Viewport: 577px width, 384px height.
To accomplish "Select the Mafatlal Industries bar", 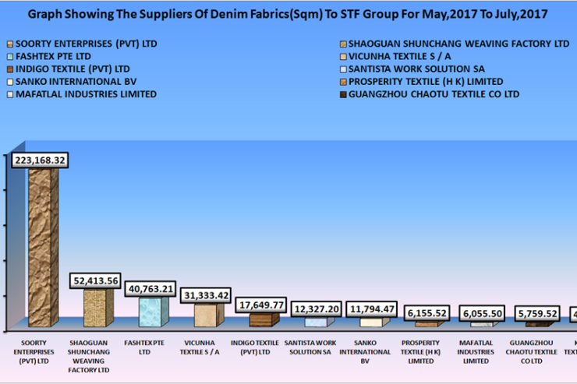I will [x=485, y=324].
